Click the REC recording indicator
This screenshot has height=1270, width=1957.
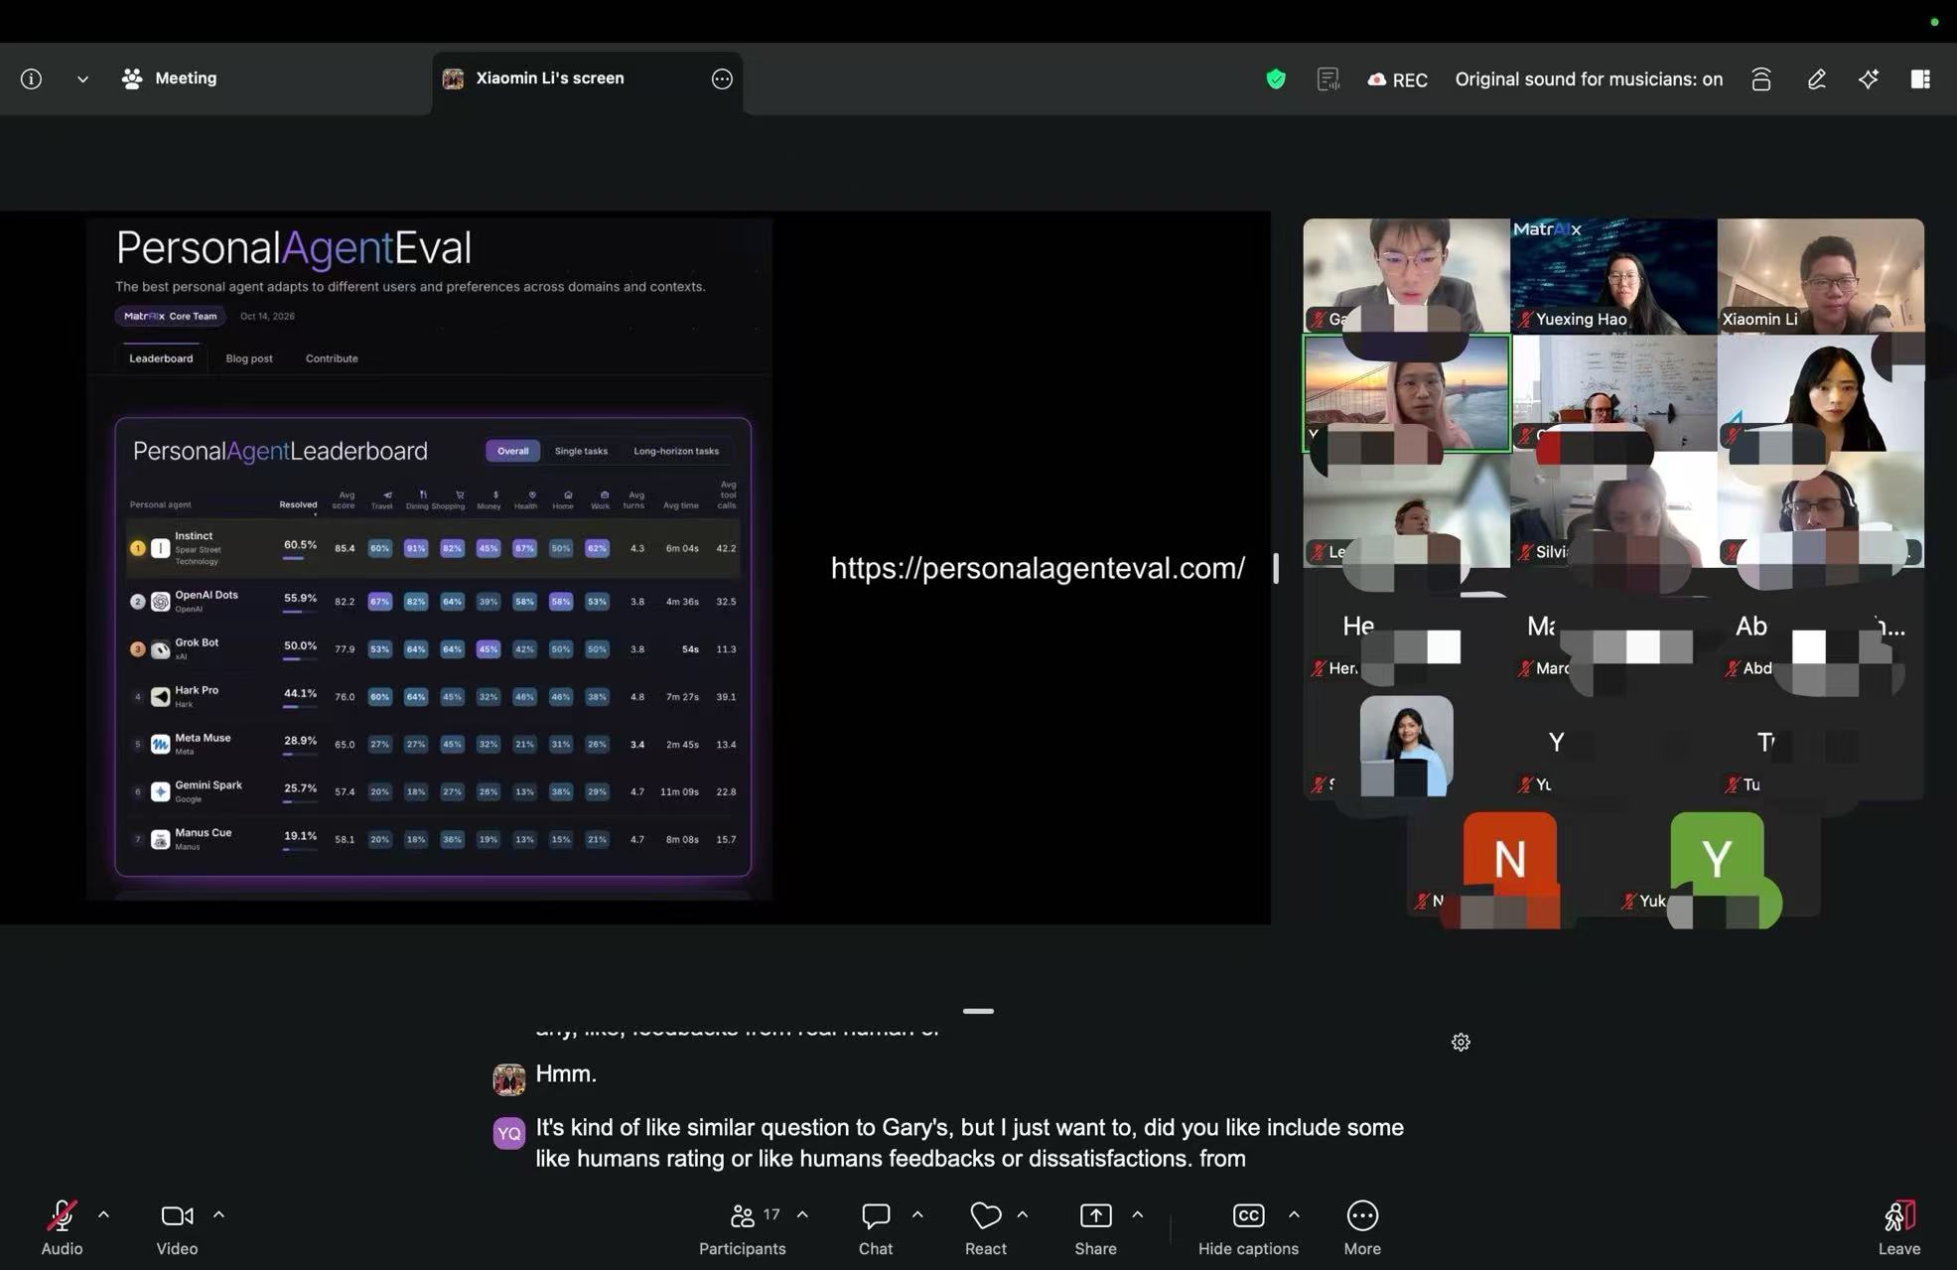click(x=1398, y=79)
